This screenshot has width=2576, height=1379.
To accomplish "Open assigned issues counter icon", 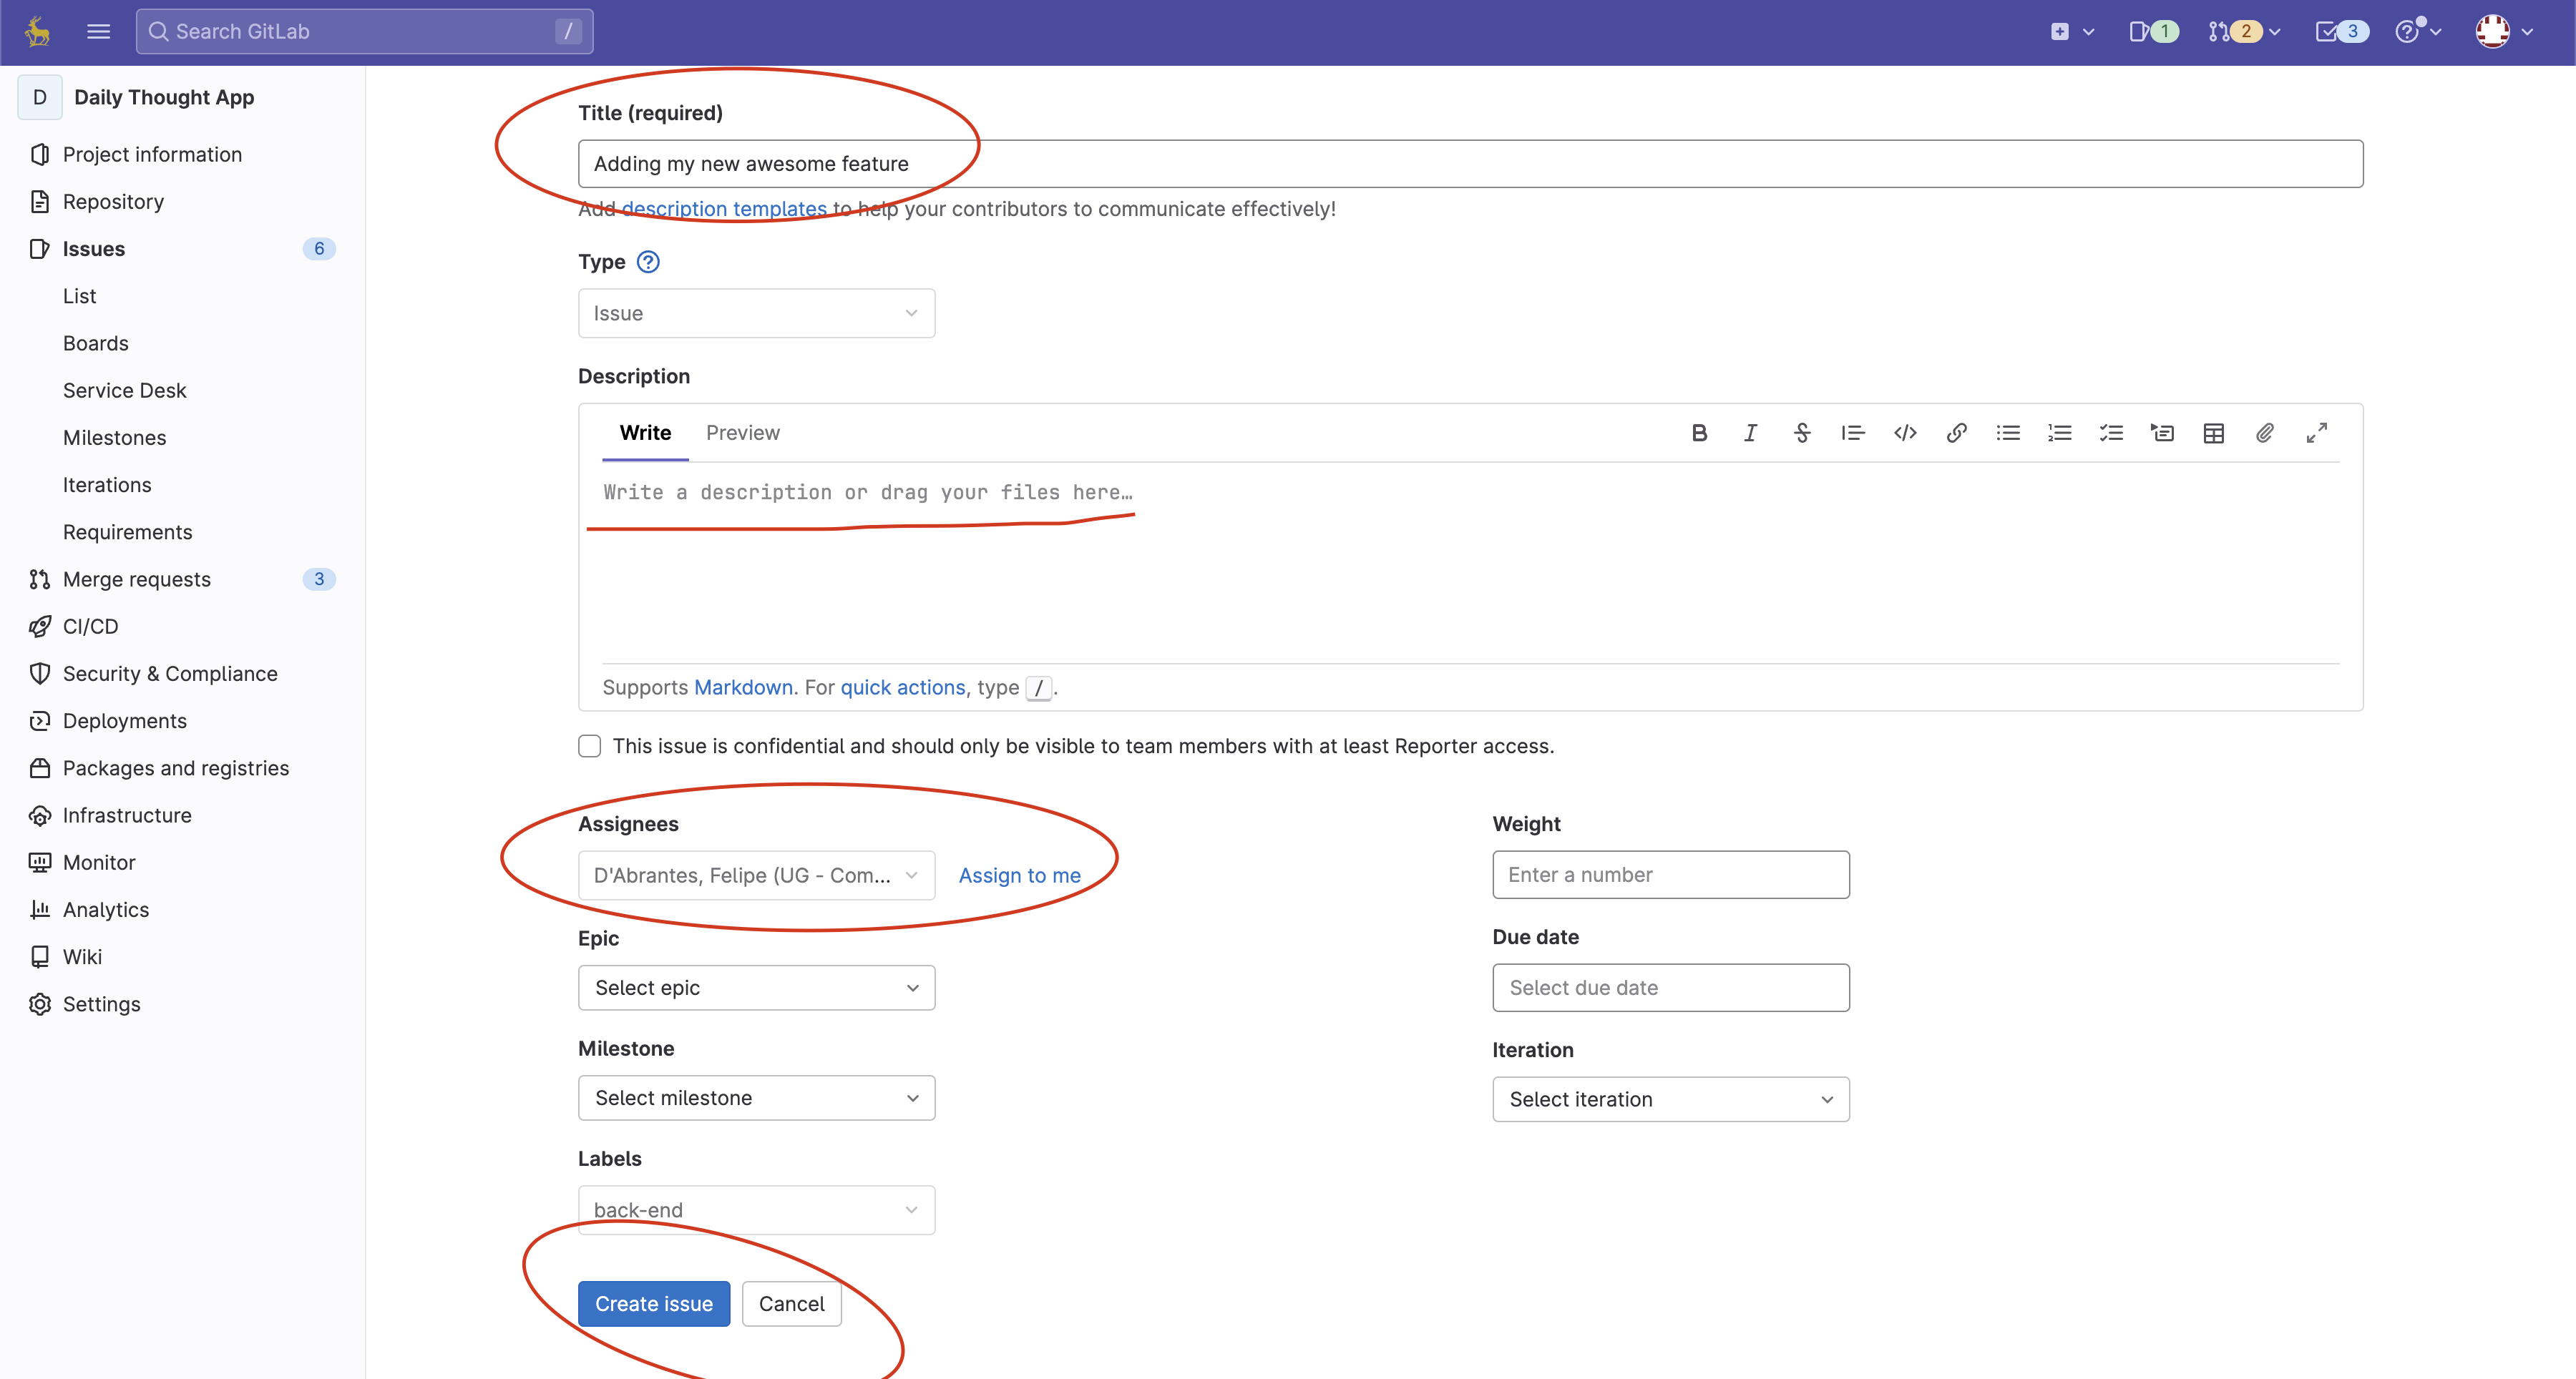I will [x=2153, y=31].
